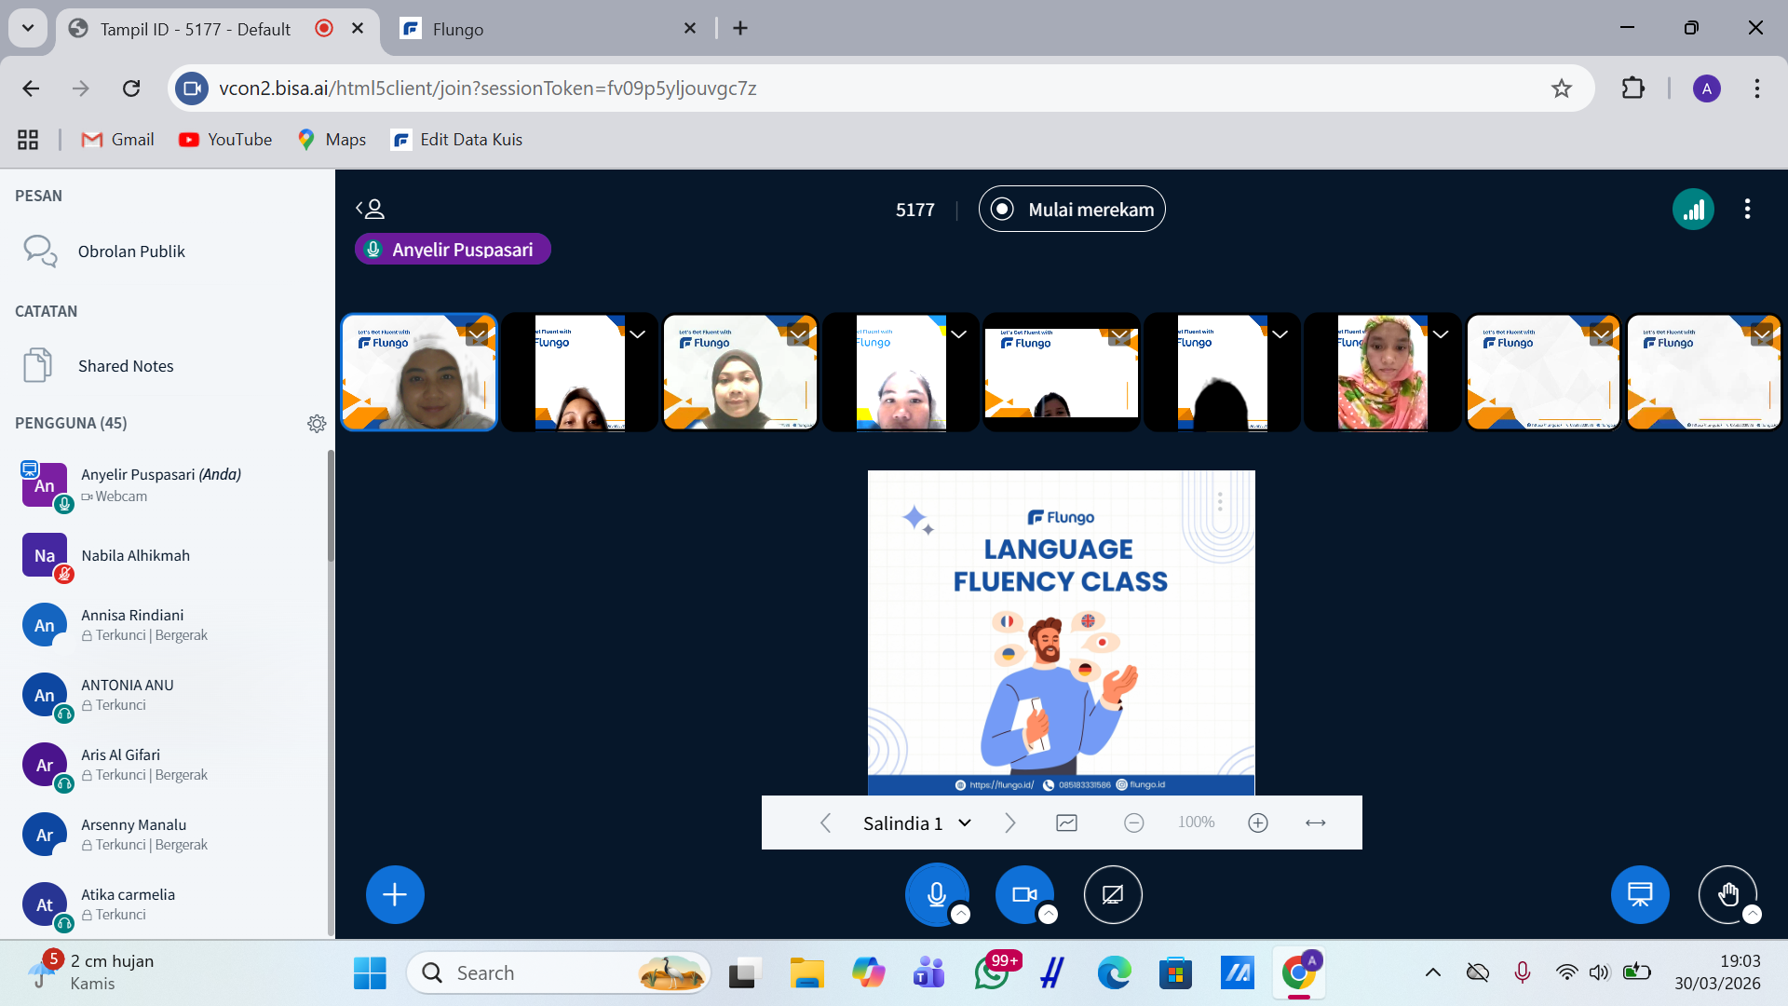Image resolution: width=1788 pixels, height=1006 pixels.
Task: Select Aris Al Gifari in the users list
Action: tap(168, 765)
